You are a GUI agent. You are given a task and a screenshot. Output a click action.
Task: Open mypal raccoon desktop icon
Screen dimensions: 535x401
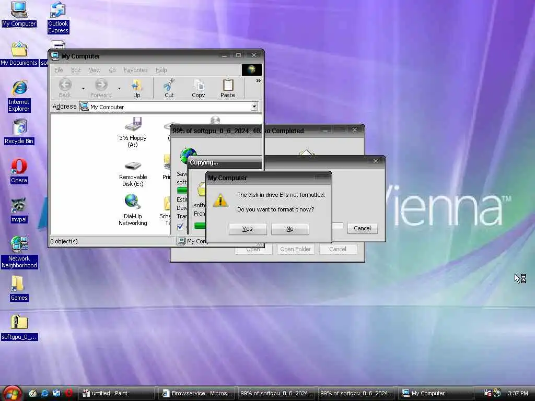coord(19,210)
